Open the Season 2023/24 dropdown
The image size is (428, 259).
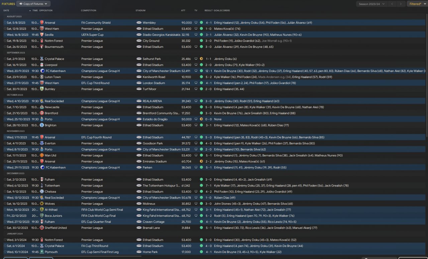371,4
